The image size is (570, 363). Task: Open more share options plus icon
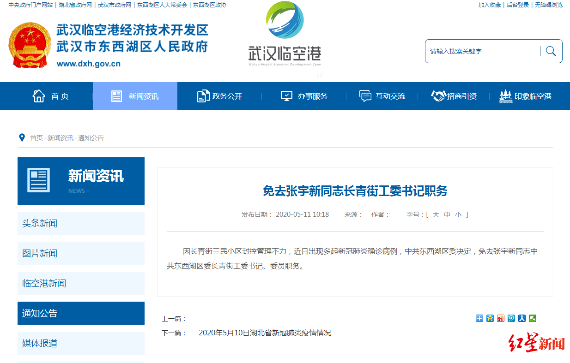click(479, 318)
